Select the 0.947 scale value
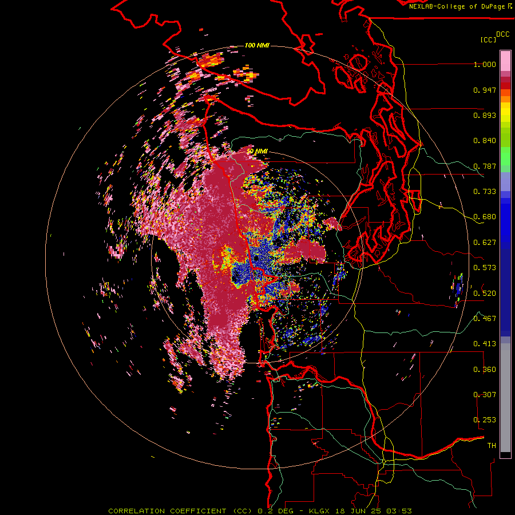The width and height of the screenshot is (515, 515). [485, 90]
